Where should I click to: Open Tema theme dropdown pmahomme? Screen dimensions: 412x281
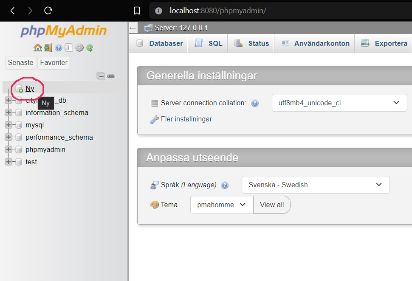pos(221,205)
